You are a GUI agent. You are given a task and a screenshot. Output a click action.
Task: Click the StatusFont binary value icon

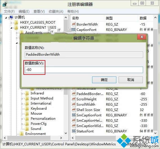(x=74, y=131)
